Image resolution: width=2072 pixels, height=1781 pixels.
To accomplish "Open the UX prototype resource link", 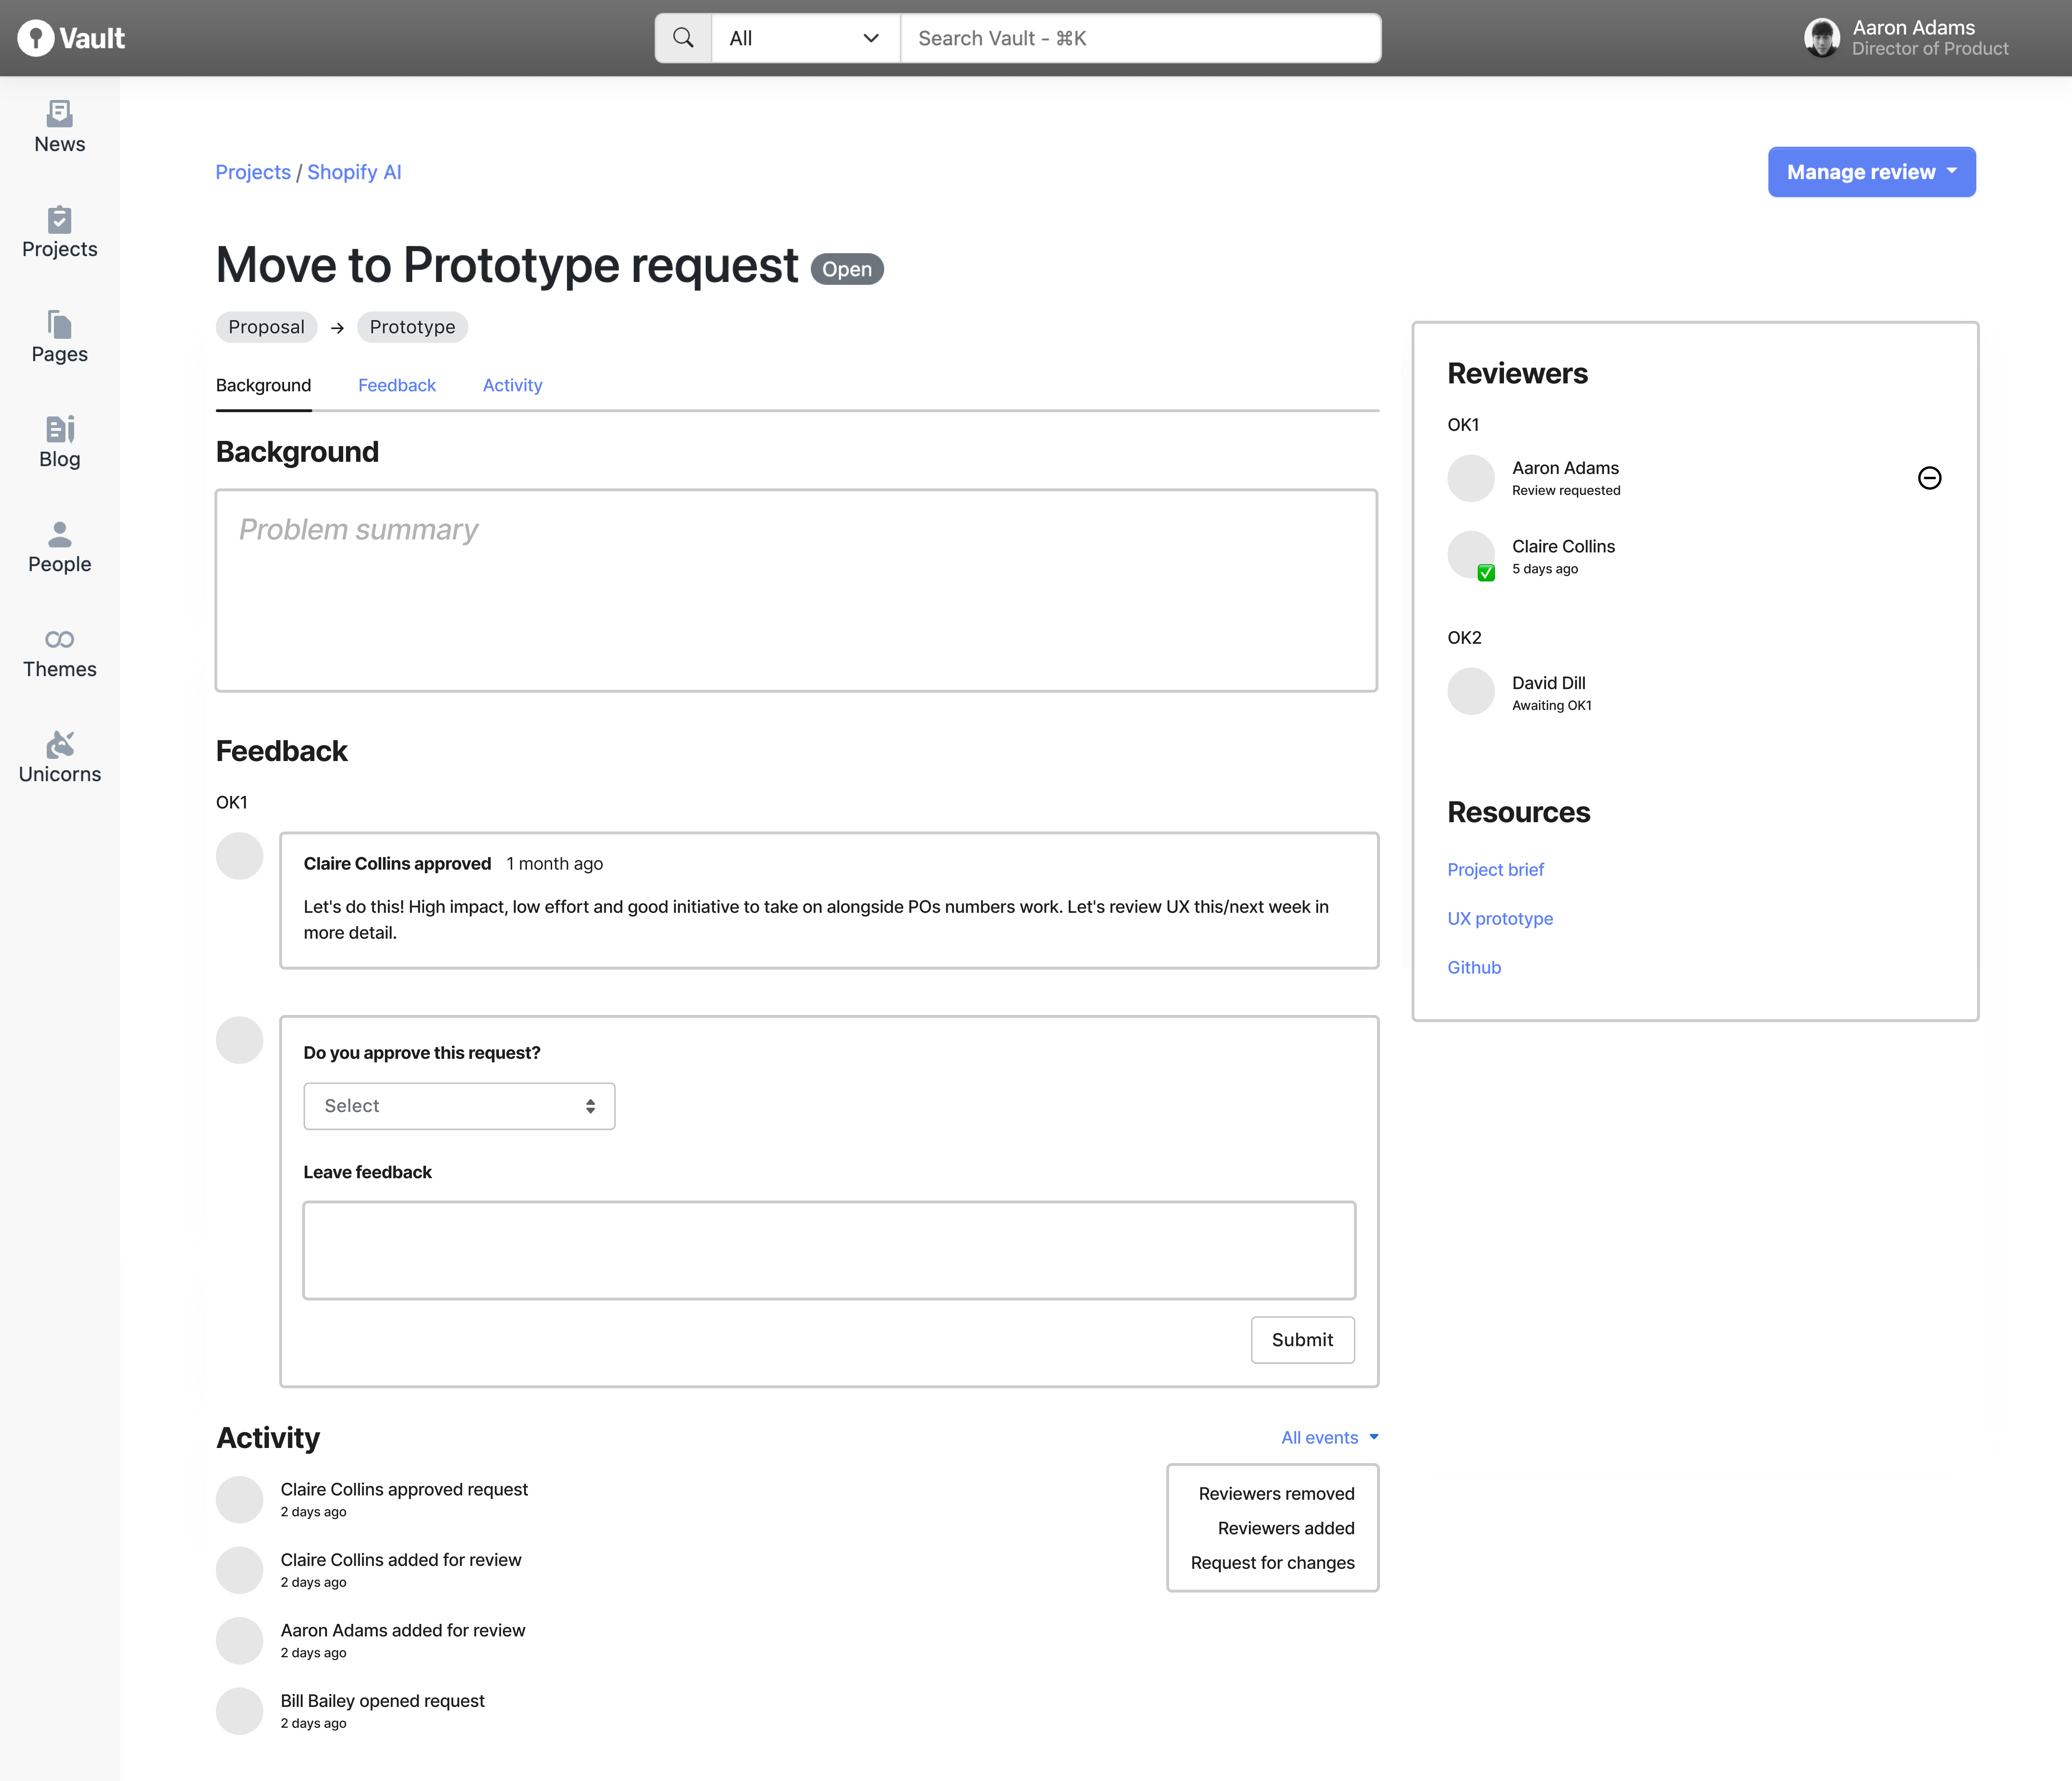I will pos(1499,918).
